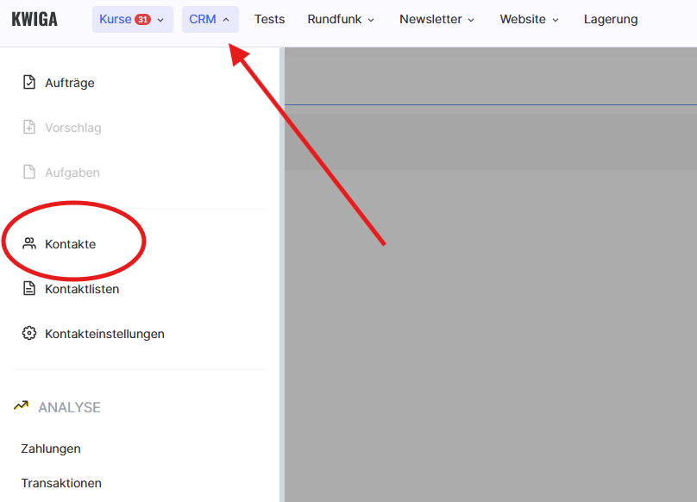The width and height of the screenshot is (697, 502).
Task: Click the Kontaktlisten list icon
Action: click(29, 289)
